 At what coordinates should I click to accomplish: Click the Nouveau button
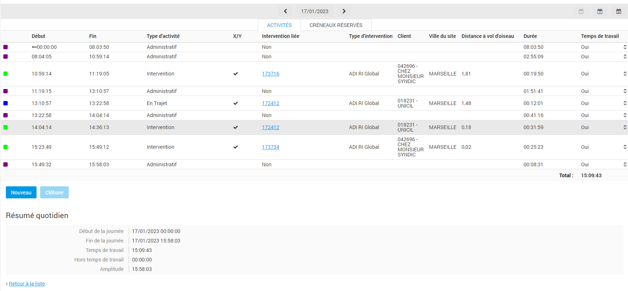point(21,193)
